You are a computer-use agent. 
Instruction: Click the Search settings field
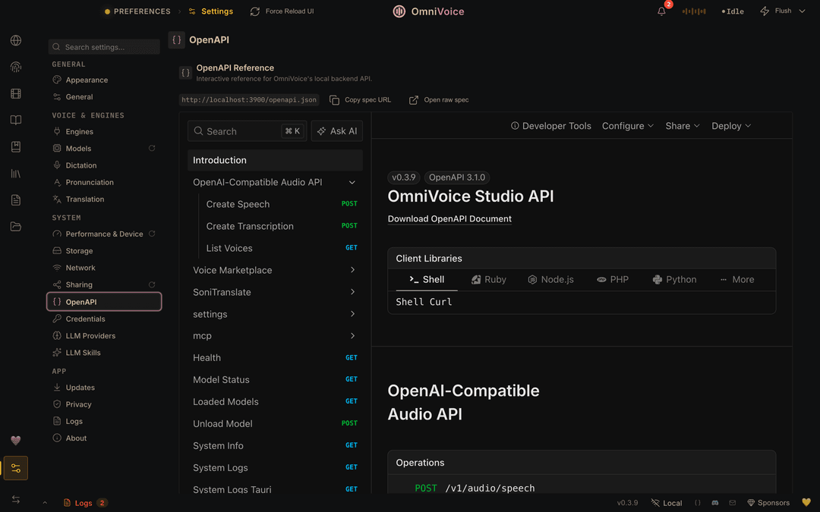(104, 47)
